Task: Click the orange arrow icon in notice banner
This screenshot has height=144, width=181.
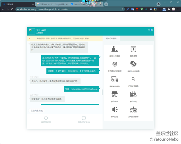Action: (x=30, y=38)
